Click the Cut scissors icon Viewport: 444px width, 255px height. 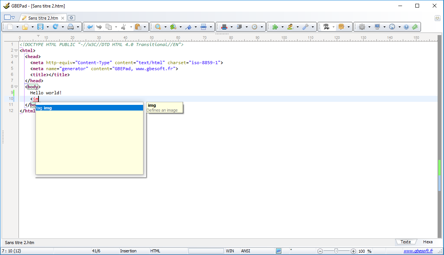coord(123,27)
